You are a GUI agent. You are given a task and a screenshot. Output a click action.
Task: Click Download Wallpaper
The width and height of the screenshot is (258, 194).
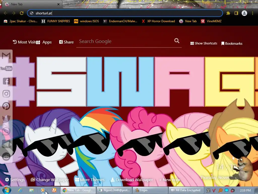(132, 180)
